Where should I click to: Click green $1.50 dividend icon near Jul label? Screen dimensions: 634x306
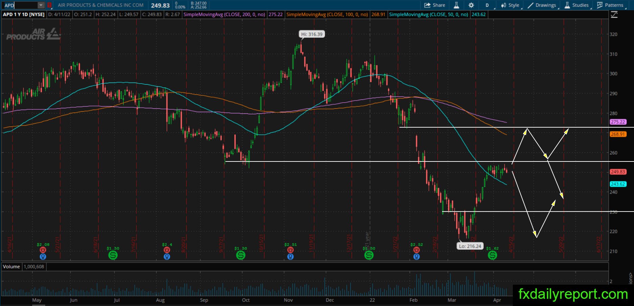113,255
